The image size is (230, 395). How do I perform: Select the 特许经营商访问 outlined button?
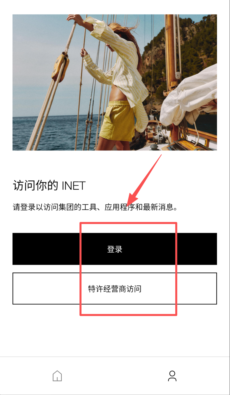point(115,288)
